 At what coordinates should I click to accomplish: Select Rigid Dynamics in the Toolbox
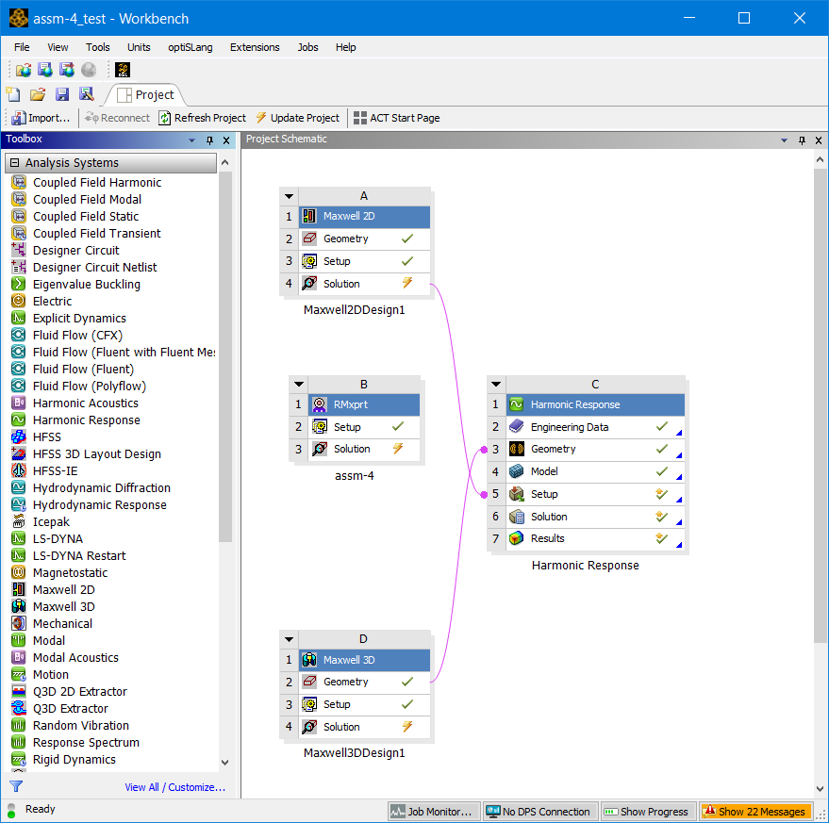(x=74, y=759)
